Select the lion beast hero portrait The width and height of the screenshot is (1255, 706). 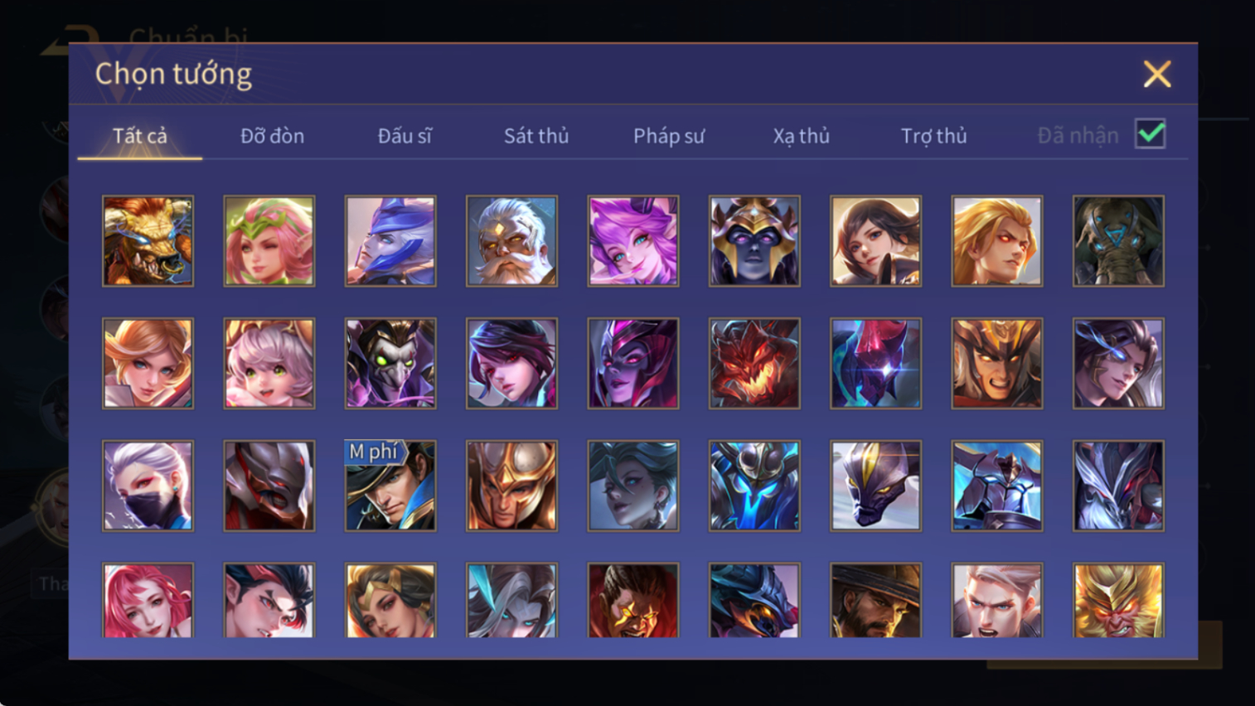point(148,241)
